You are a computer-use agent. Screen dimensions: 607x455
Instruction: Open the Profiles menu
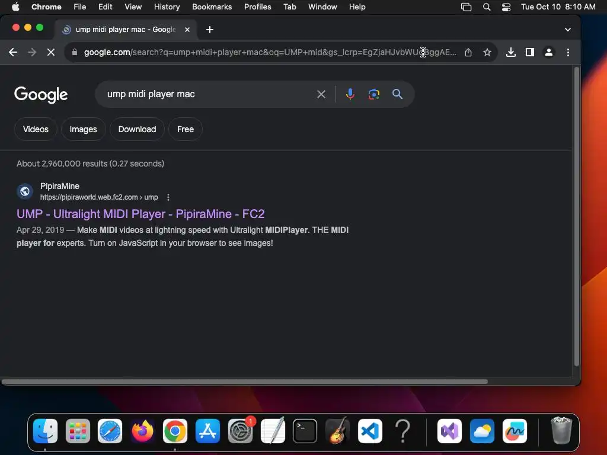click(x=257, y=7)
